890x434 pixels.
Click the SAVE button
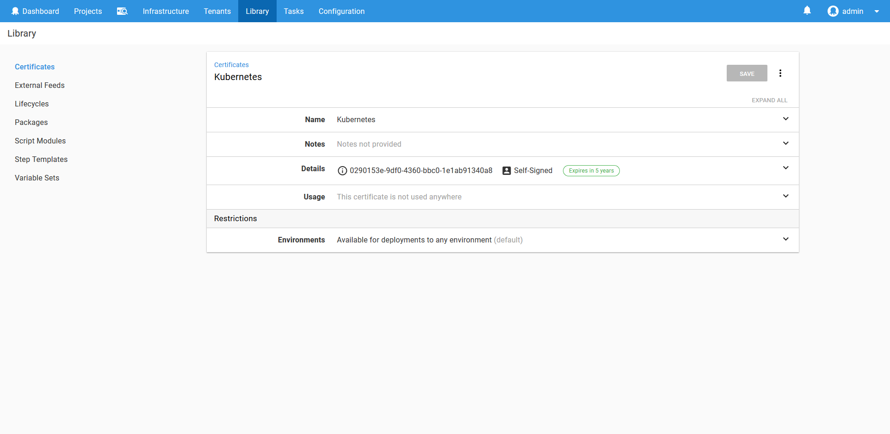[x=747, y=73]
